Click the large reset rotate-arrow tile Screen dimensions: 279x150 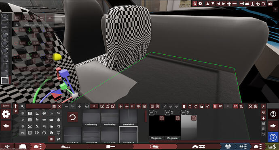coord(73,117)
